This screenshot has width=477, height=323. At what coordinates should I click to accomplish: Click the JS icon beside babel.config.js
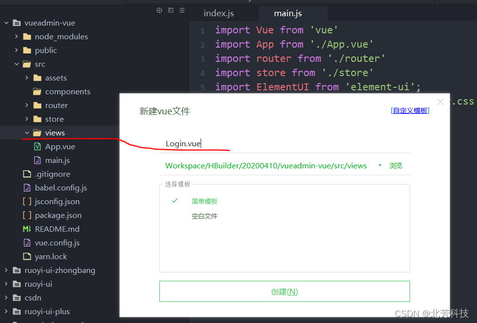[27, 188]
